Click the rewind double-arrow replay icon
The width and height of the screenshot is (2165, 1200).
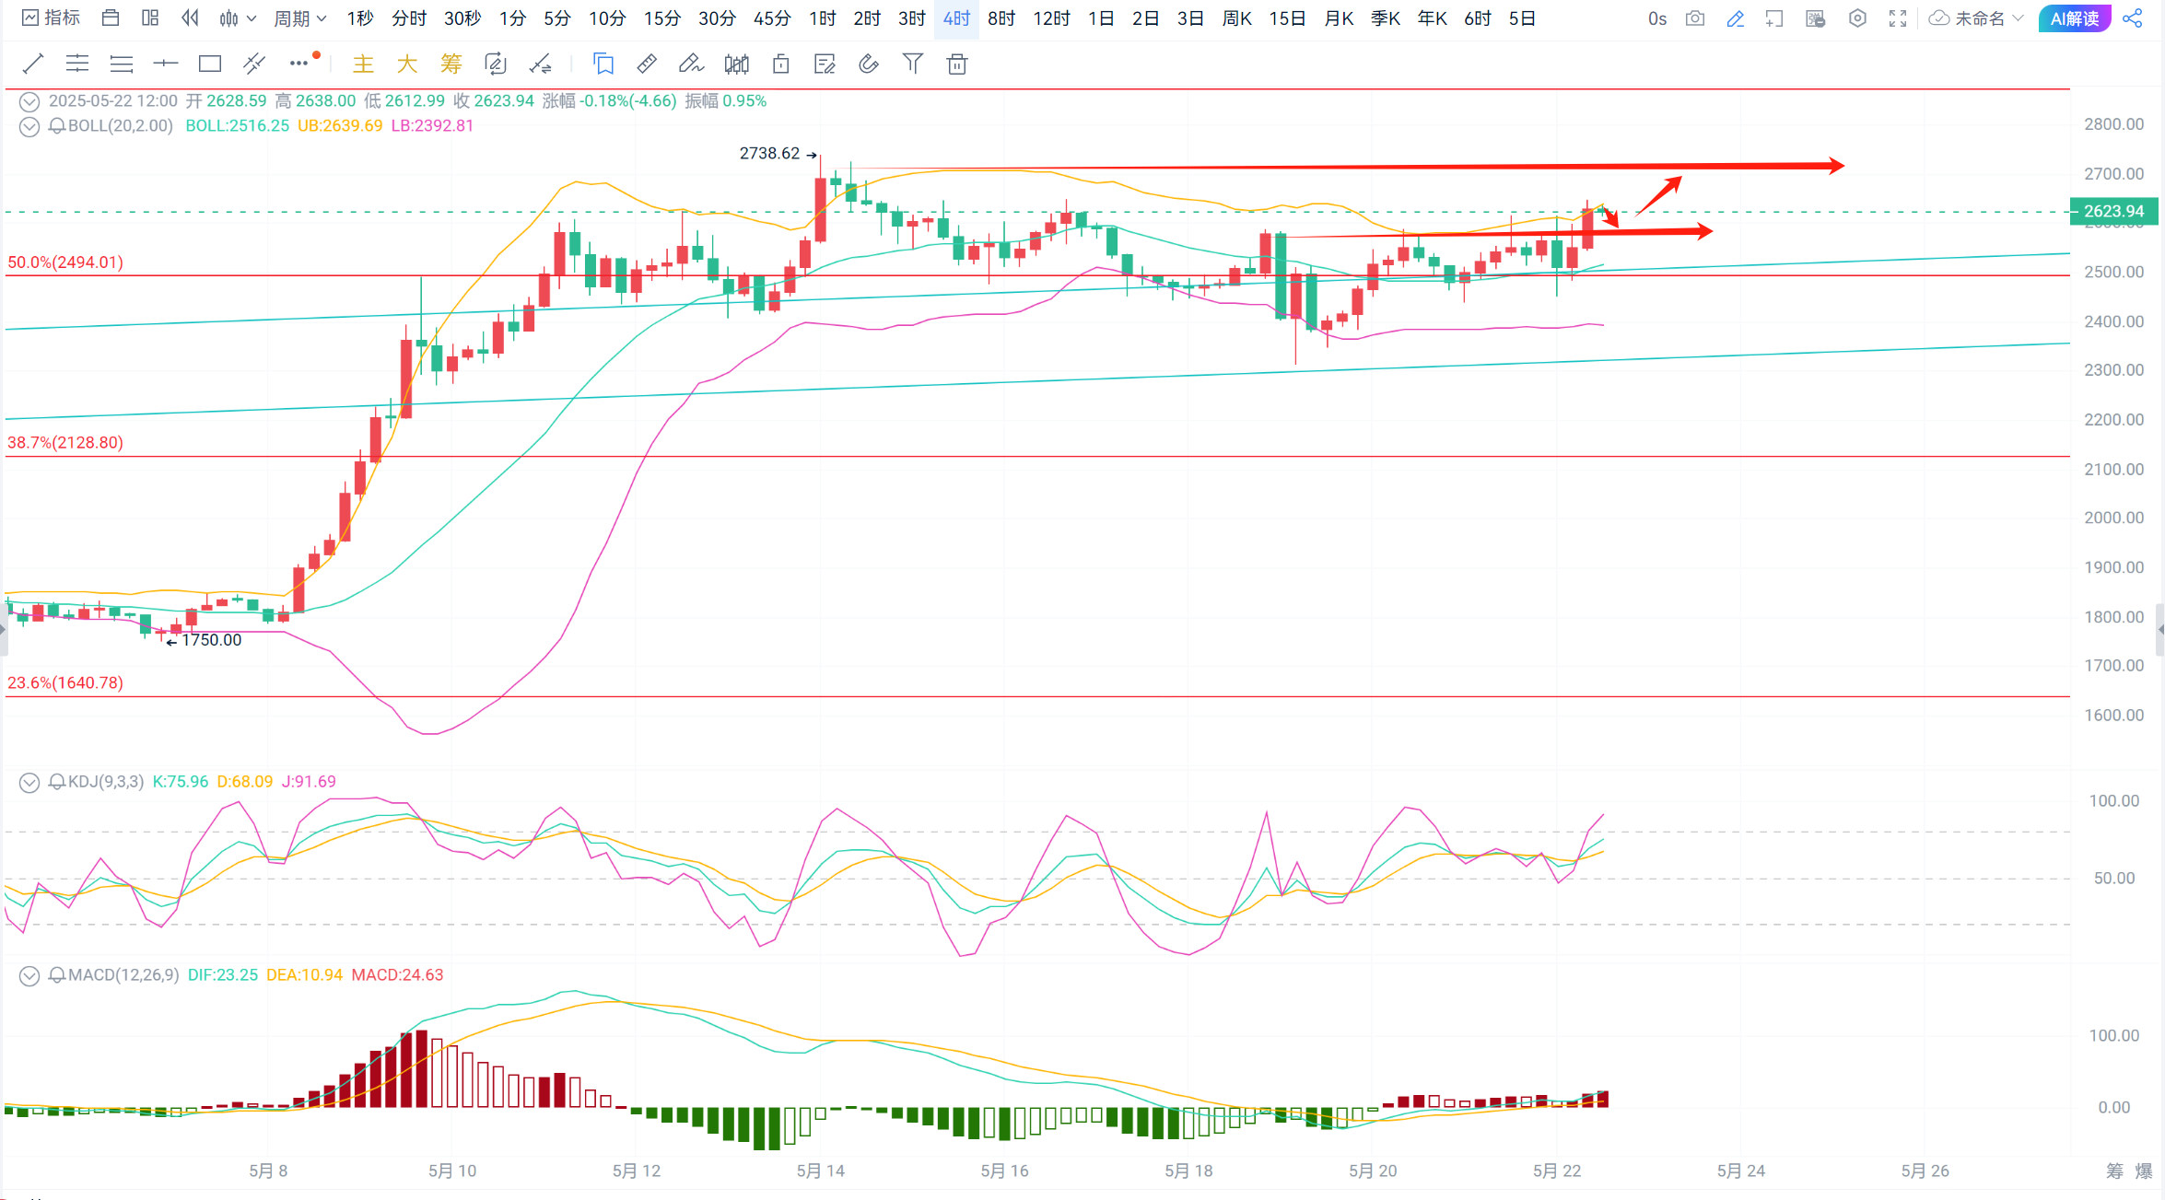(x=190, y=17)
